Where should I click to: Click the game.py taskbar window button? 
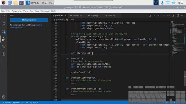pos(40,3)
